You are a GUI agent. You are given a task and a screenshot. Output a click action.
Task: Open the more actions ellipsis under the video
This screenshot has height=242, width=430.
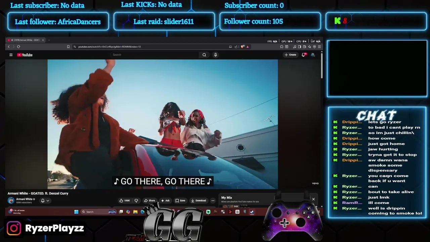click(x=213, y=201)
